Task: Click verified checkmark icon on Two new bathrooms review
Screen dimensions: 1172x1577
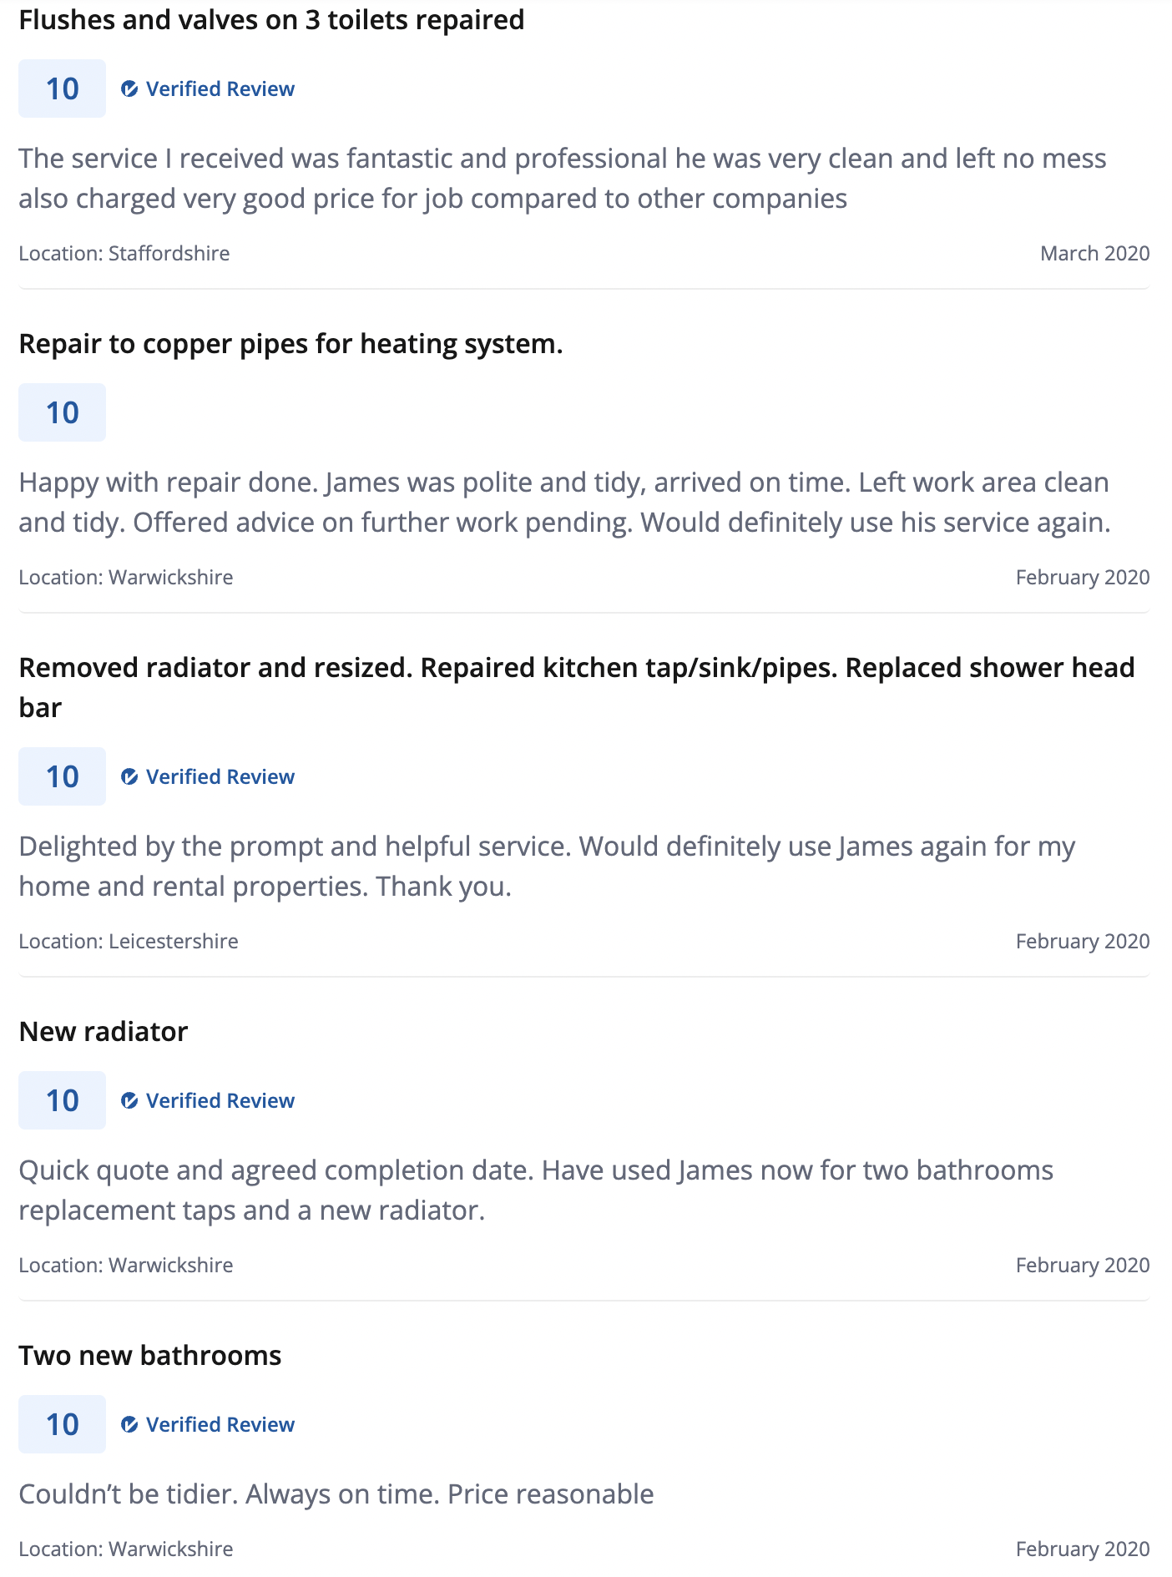Action: tap(129, 1424)
